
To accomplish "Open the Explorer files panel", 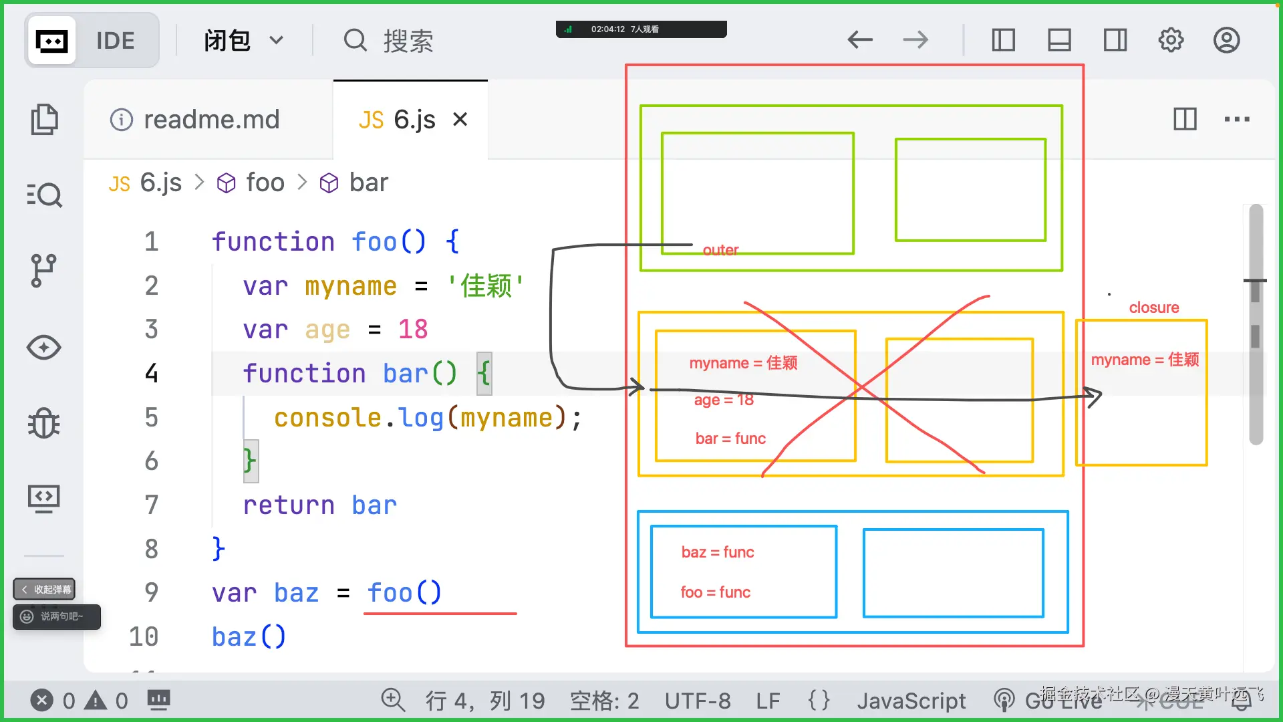I will [x=44, y=119].
